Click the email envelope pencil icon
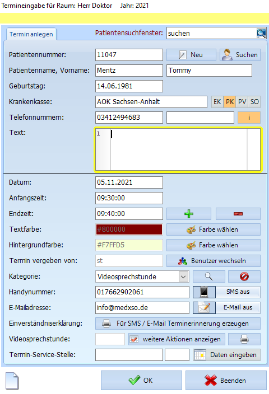Viewport: 269px width, 394px height. tap(204, 308)
